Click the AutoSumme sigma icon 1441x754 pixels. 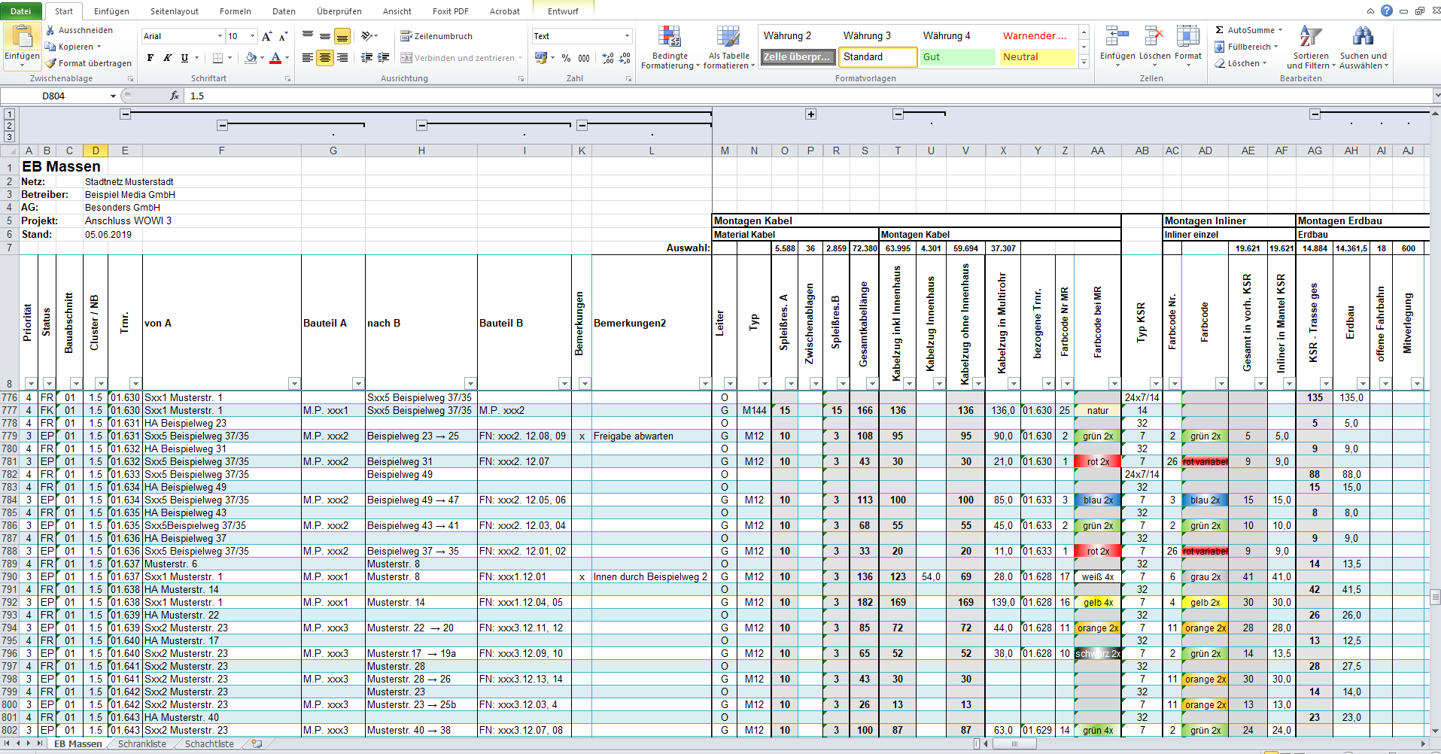coord(1220,30)
